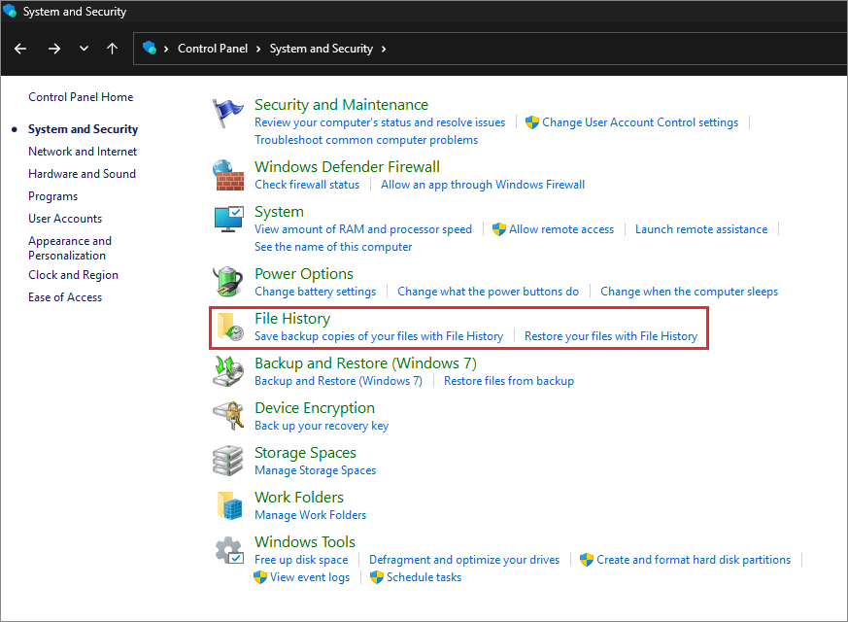
Task: Open Programs category in sidebar
Action: (x=53, y=196)
